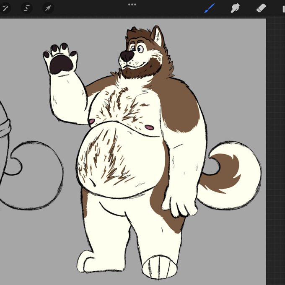Image resolution: width=285 pixels, height=285 pixels.
Task: Open the three-dot menu at top center
Action: [132, 5]
